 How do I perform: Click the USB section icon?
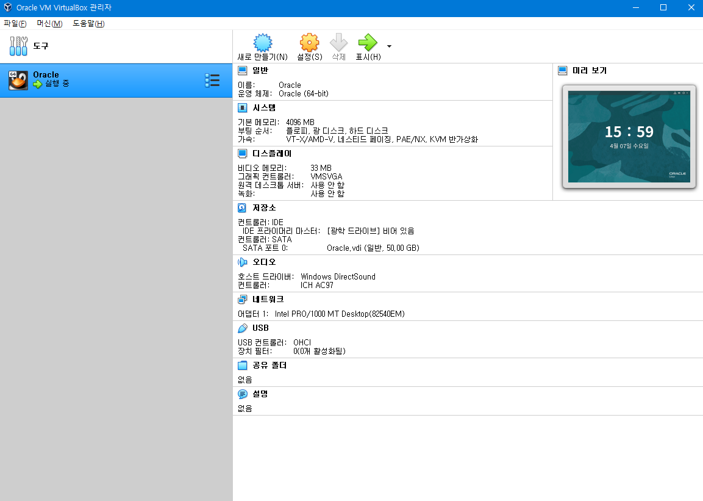[x=243, y=328]
